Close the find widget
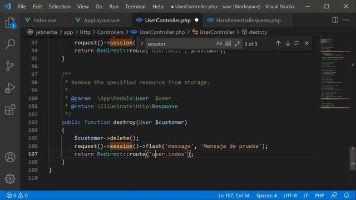Viewport: 356px width, 200px height. click(306, 43)
